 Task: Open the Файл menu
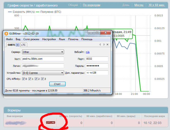[9, 39]
